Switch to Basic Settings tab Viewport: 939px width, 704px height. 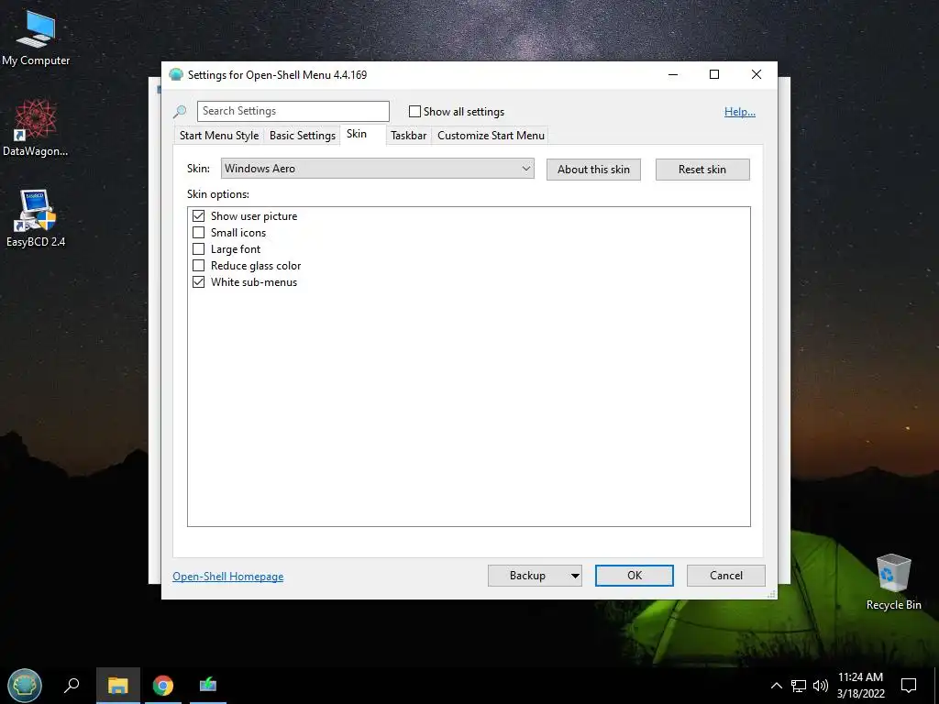[x=303, y=136]
